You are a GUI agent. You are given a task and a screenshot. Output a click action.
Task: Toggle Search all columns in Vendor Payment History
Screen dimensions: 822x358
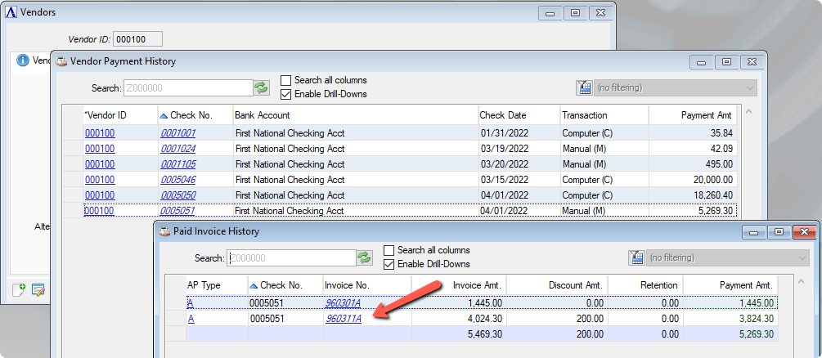pyautogui.click(x=285, y=80)
